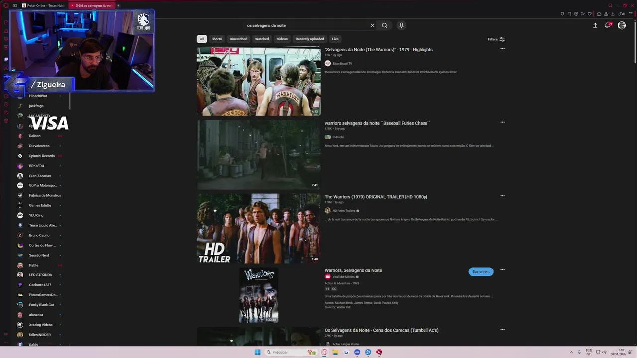Select the Unwatched filter chip
Screen dimensions: 637x358
pos(238,39)
